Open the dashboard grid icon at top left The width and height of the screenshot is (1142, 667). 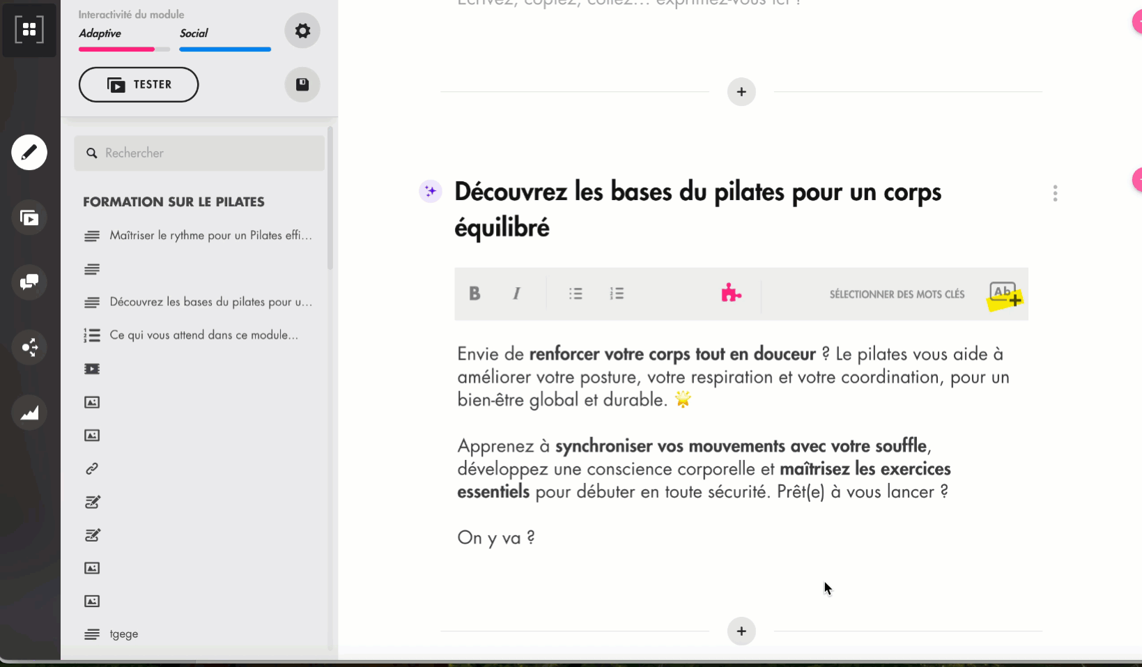(29, 29)
